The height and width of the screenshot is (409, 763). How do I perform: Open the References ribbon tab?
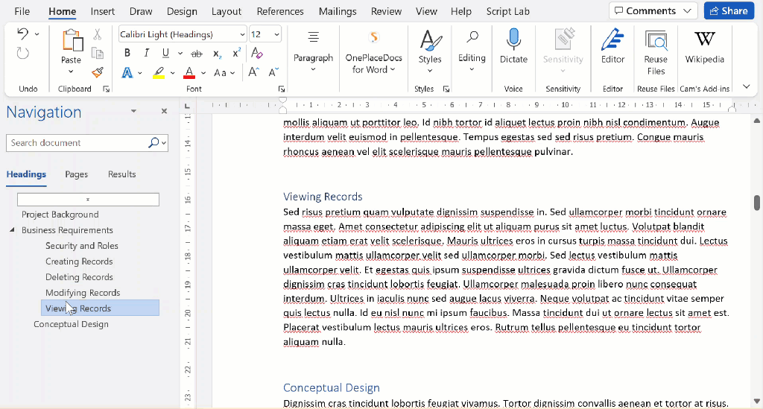coord(279,11)
